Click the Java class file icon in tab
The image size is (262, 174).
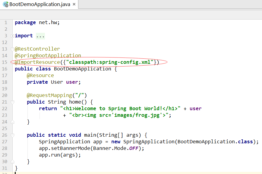click(x=6, y=4)
